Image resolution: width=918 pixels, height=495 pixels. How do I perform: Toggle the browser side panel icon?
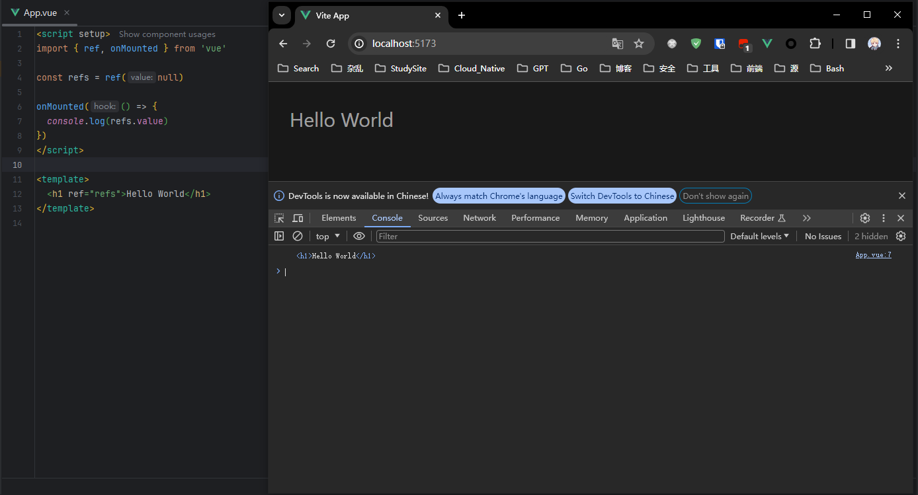[x=851, y=44]
